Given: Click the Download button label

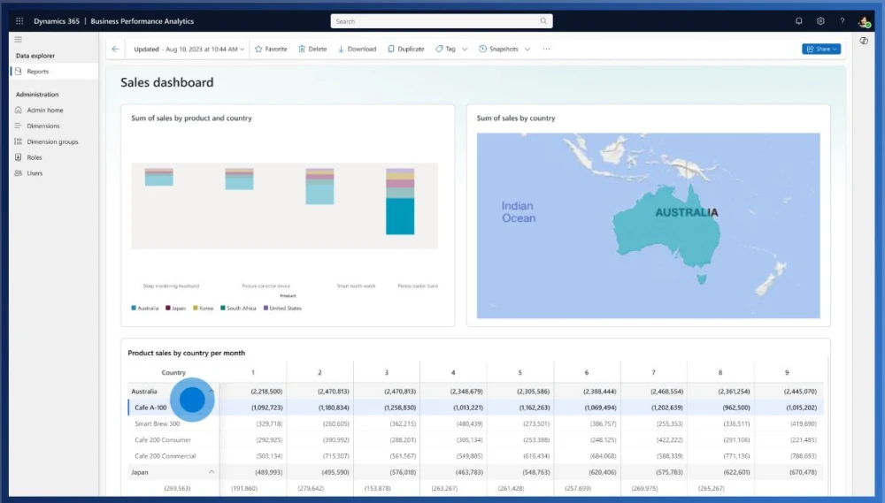Looking at the screenshot, I should click(362, 49).
